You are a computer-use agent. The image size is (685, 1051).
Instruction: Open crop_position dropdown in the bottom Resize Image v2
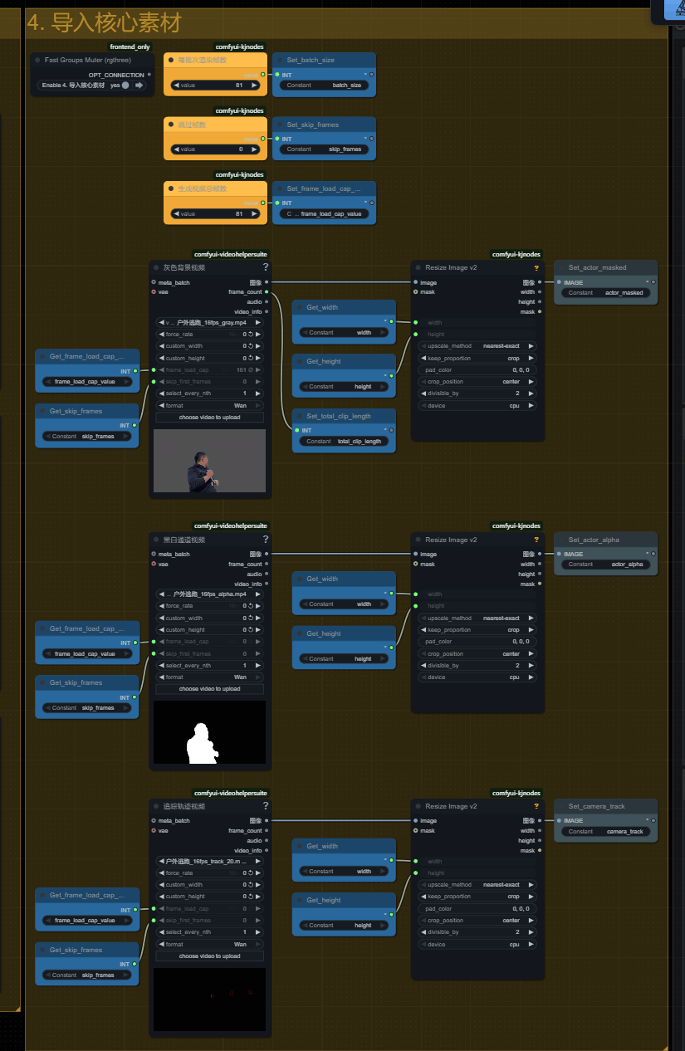(x=477, y=921)
